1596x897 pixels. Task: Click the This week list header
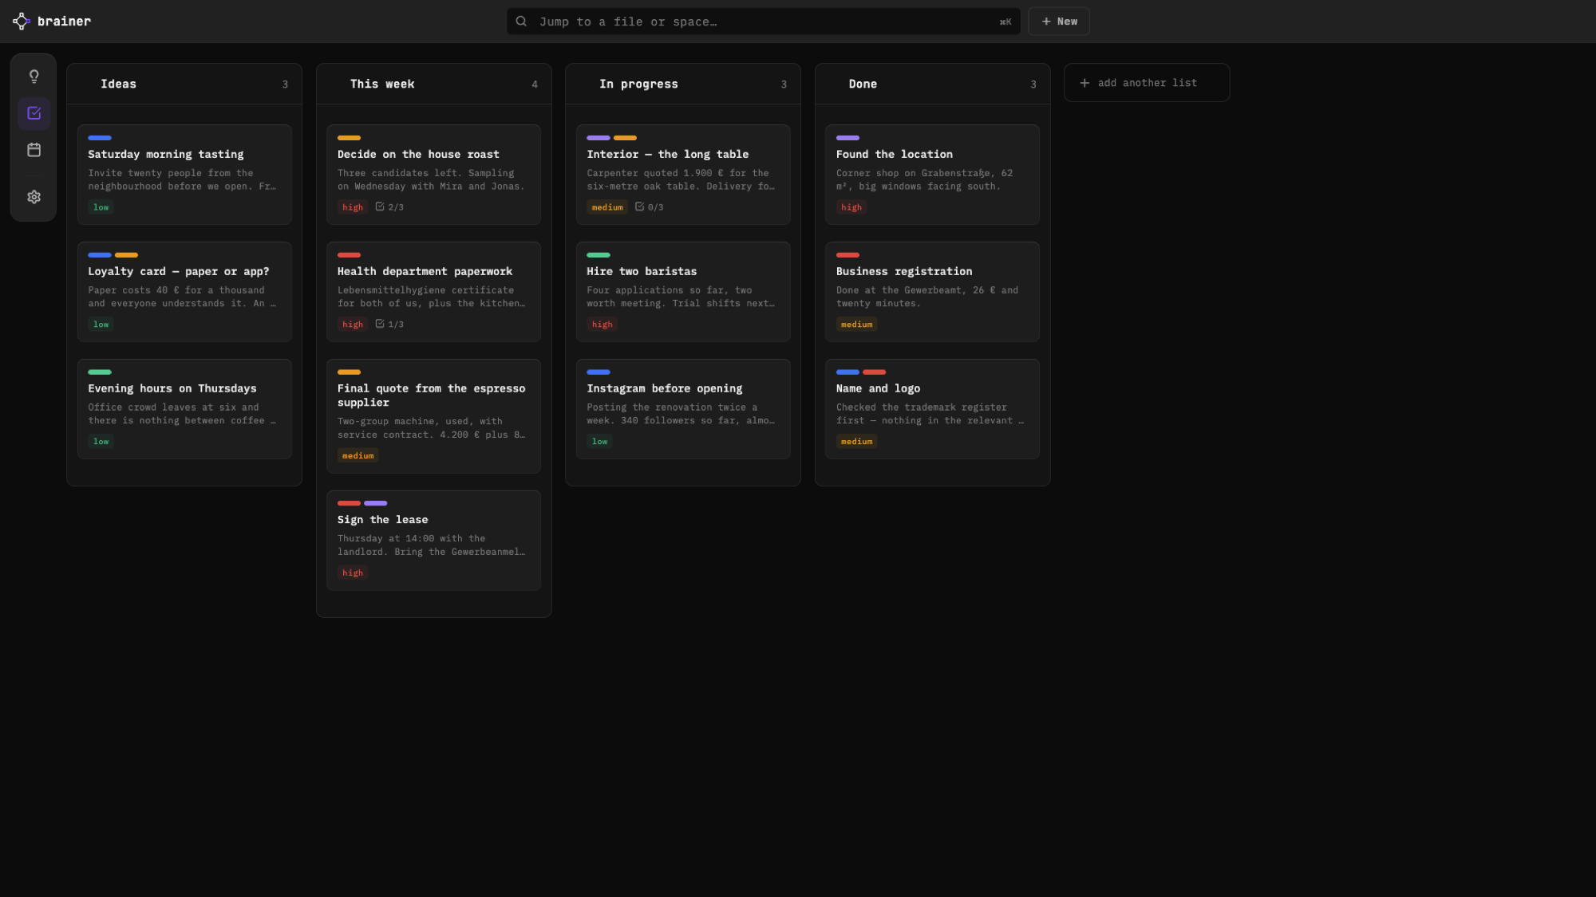(x=434, y=84)
